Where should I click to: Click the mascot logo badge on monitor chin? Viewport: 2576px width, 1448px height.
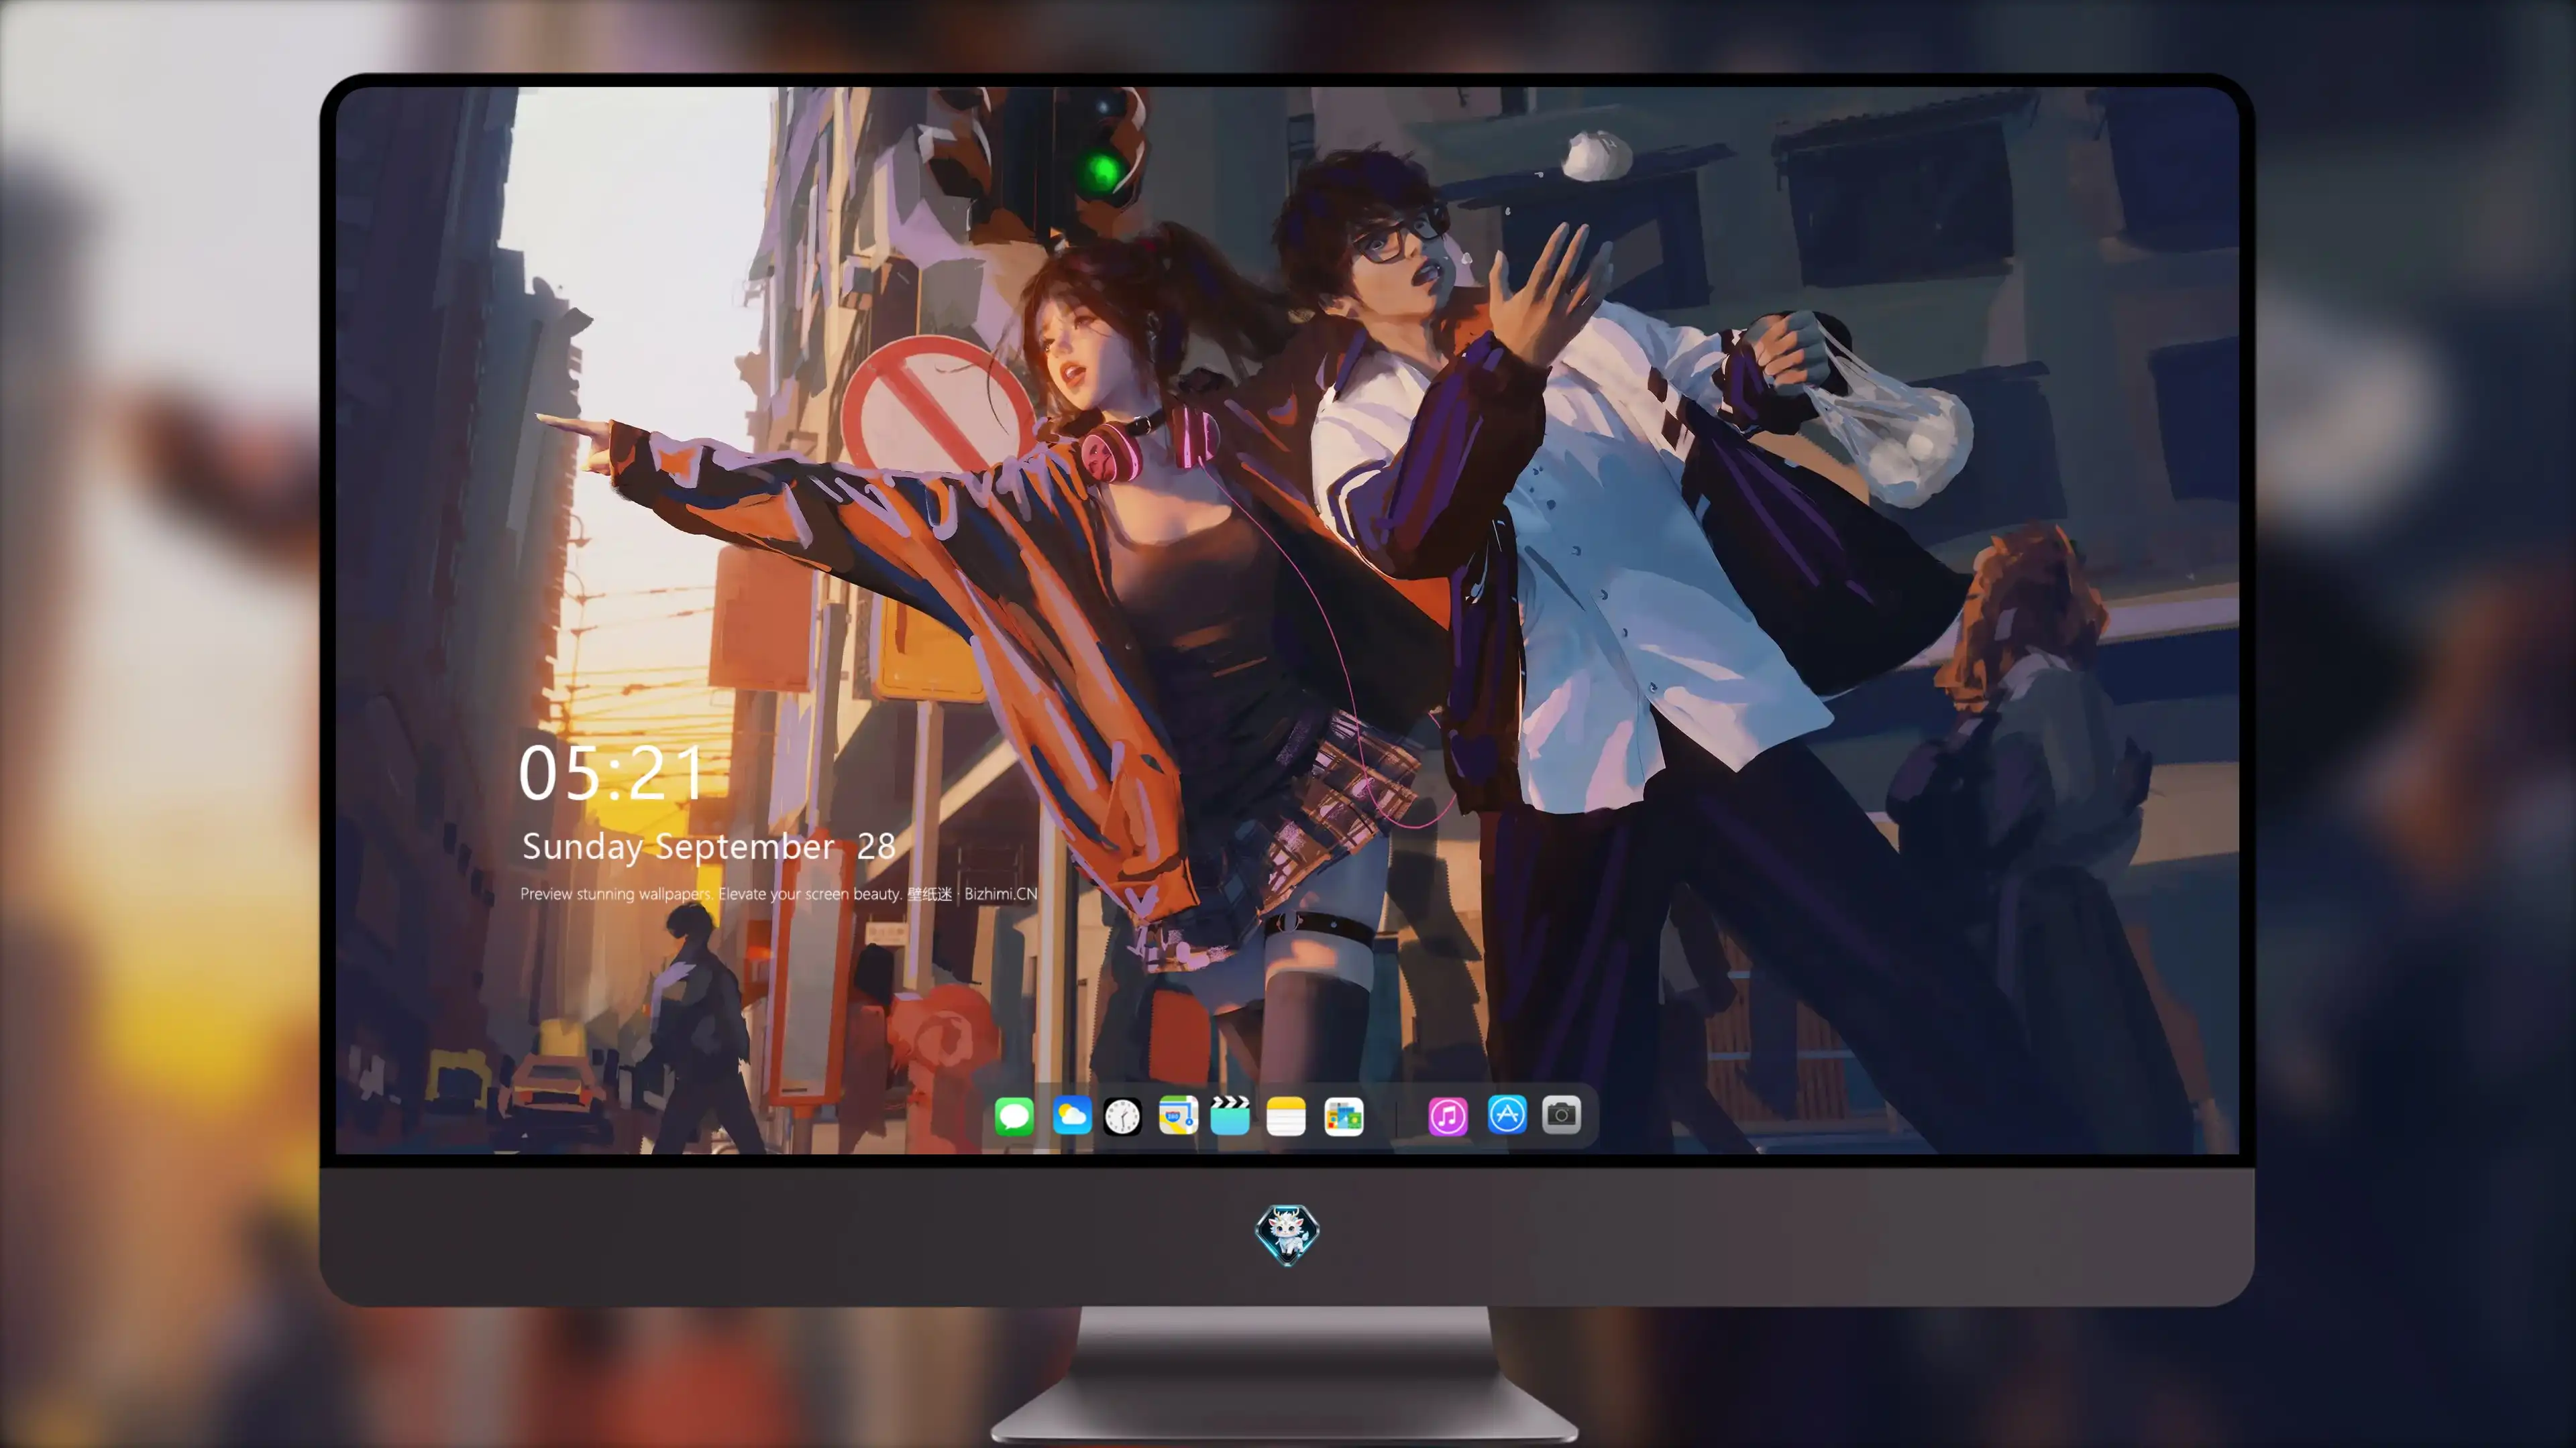click(1287, 1234)
